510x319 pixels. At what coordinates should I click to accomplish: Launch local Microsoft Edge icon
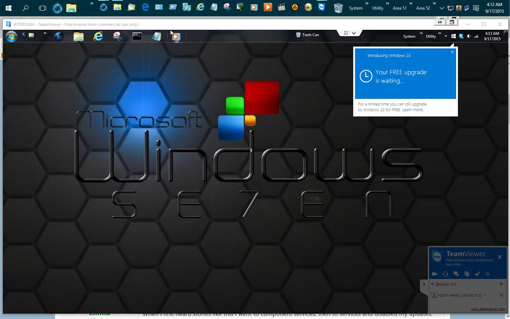(x=145, y=7)
